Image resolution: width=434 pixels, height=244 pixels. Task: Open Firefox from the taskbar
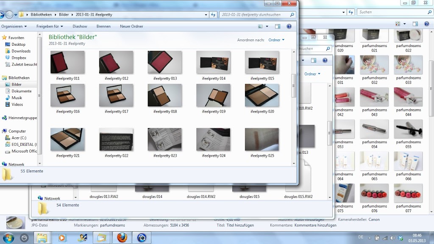122,238
